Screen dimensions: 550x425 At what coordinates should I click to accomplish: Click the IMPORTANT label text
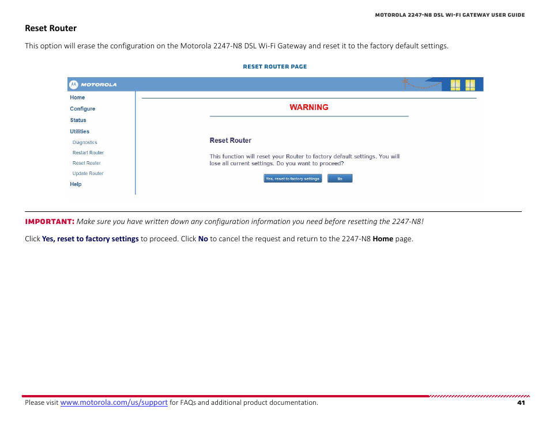(50, 222)
